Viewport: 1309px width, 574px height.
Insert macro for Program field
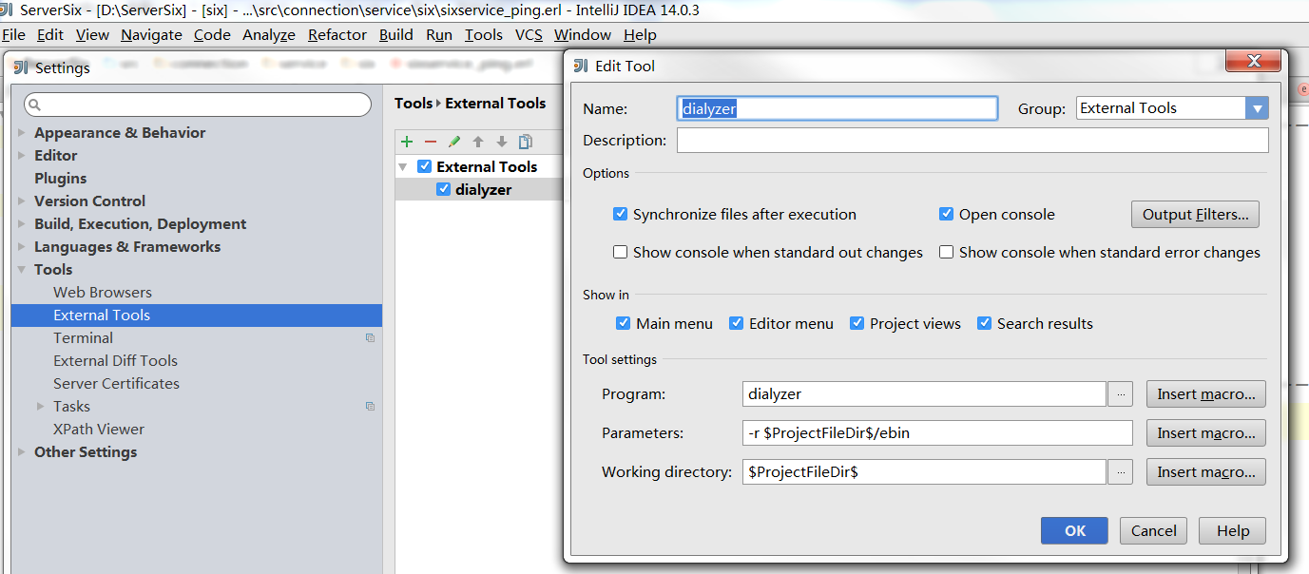[x=1206, y=393]
